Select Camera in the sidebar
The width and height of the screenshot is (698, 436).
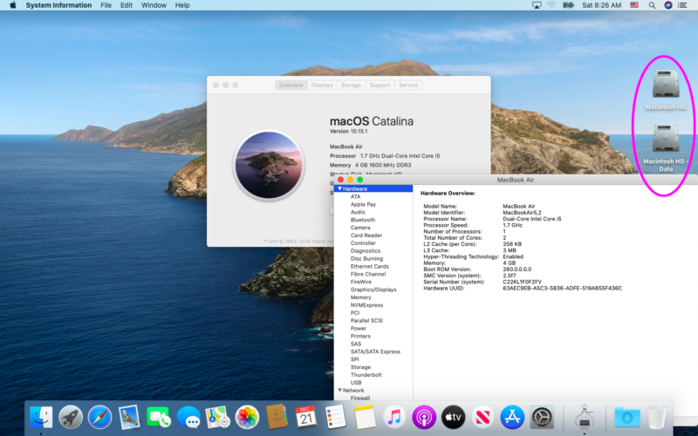tap(360, 228)
